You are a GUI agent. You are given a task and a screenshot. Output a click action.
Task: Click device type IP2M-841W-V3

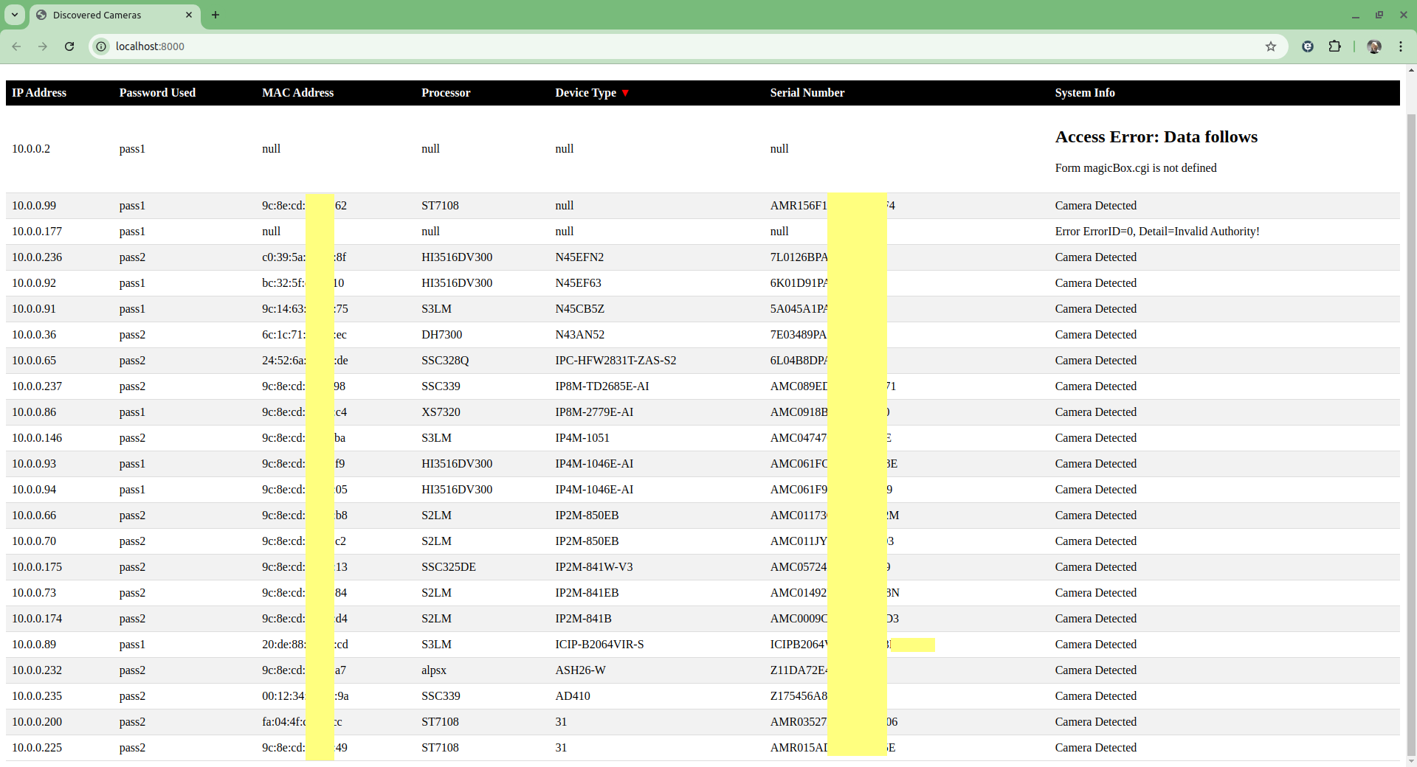[x=594, y=567]
